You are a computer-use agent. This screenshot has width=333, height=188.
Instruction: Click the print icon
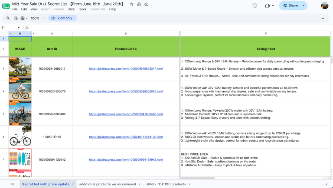(x=16, y=18)
